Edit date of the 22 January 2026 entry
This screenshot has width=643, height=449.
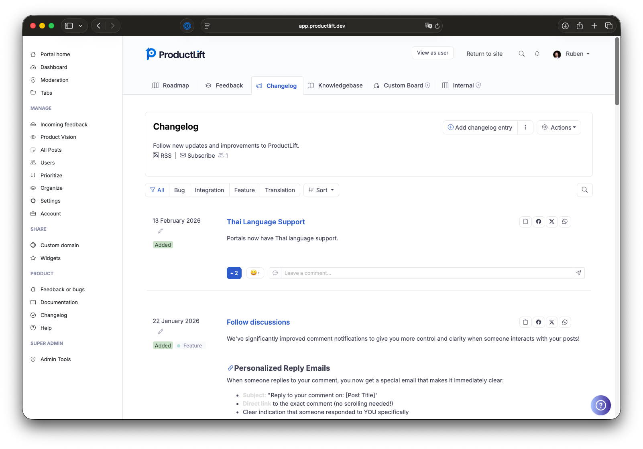pos(161,332)
